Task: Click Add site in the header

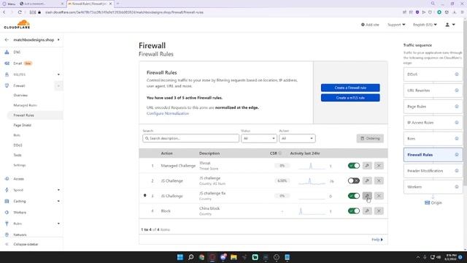Action: [x=370, y=25]
